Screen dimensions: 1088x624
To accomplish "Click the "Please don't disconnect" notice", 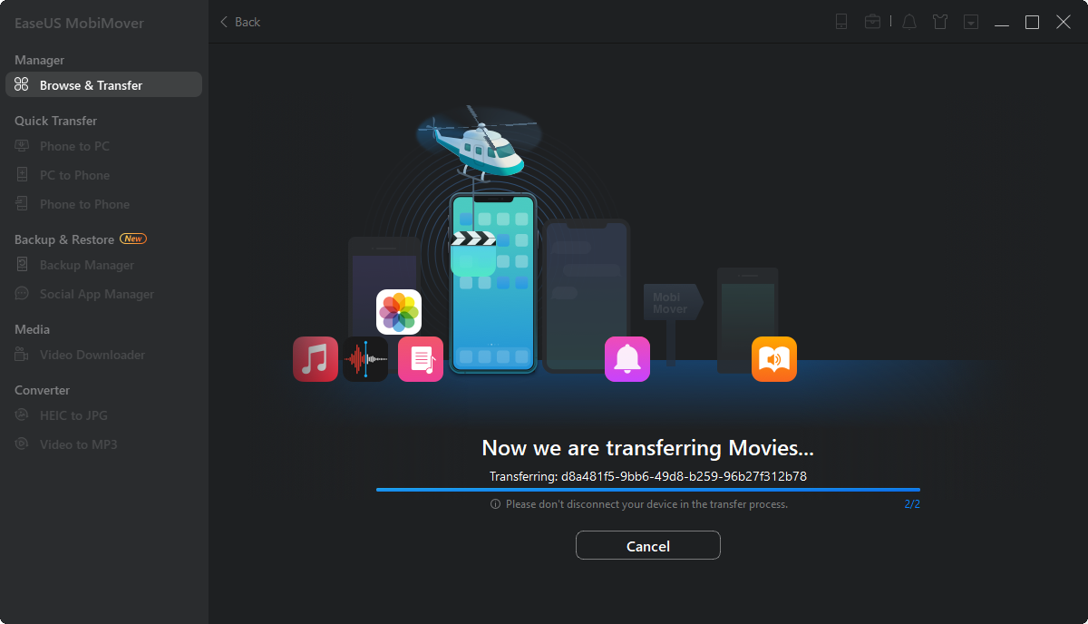I will click(646, 504).
